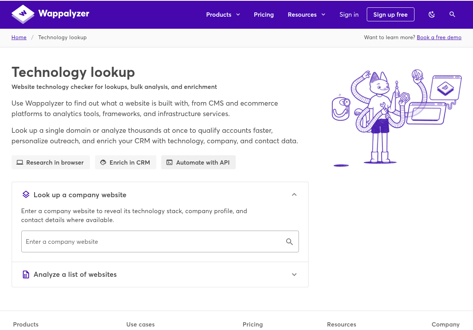Click the Technology lookup breadcrumb text
The height and width of the screenshot is (330, 473).
point(62,37)
